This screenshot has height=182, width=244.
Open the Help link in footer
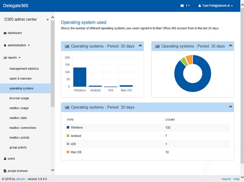(x=237, y=179)
